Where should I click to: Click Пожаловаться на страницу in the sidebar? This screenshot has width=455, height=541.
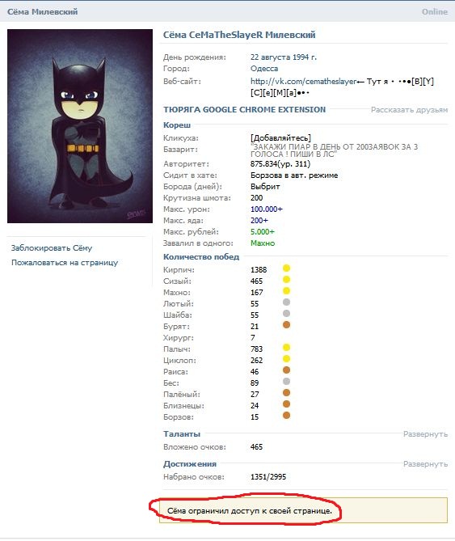[65, 263]
